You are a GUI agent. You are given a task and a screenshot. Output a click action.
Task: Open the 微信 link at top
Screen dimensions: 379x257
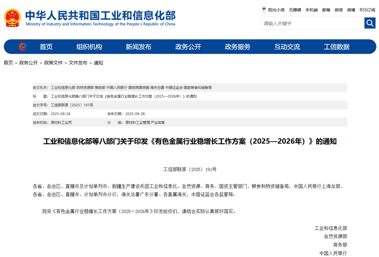coord(339,10)
